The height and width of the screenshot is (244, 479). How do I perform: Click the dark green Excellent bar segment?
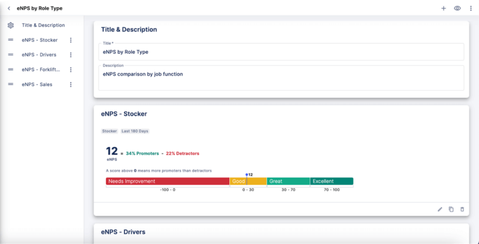click(x=332, y=181)
